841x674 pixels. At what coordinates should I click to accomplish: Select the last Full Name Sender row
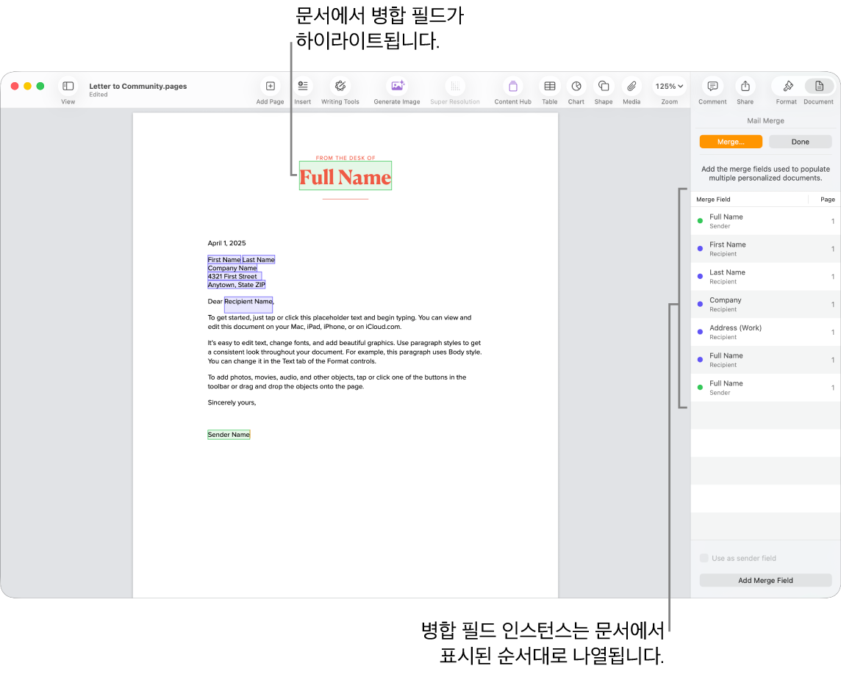click(765, 388)
